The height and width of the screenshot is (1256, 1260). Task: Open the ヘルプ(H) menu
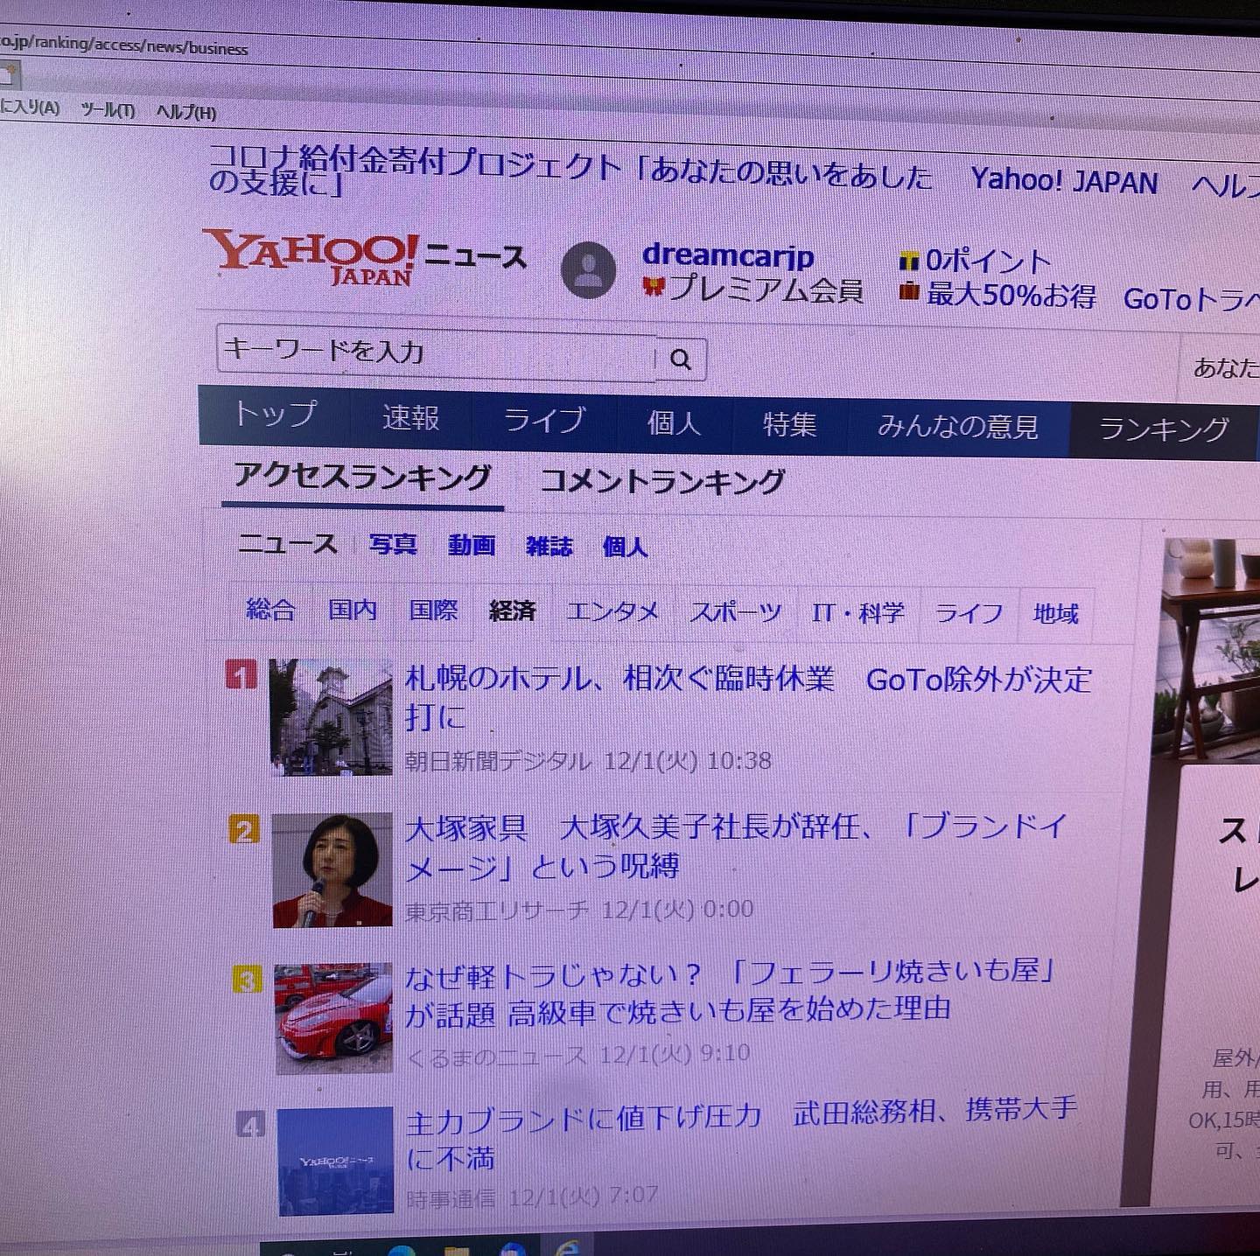[185, 112]
